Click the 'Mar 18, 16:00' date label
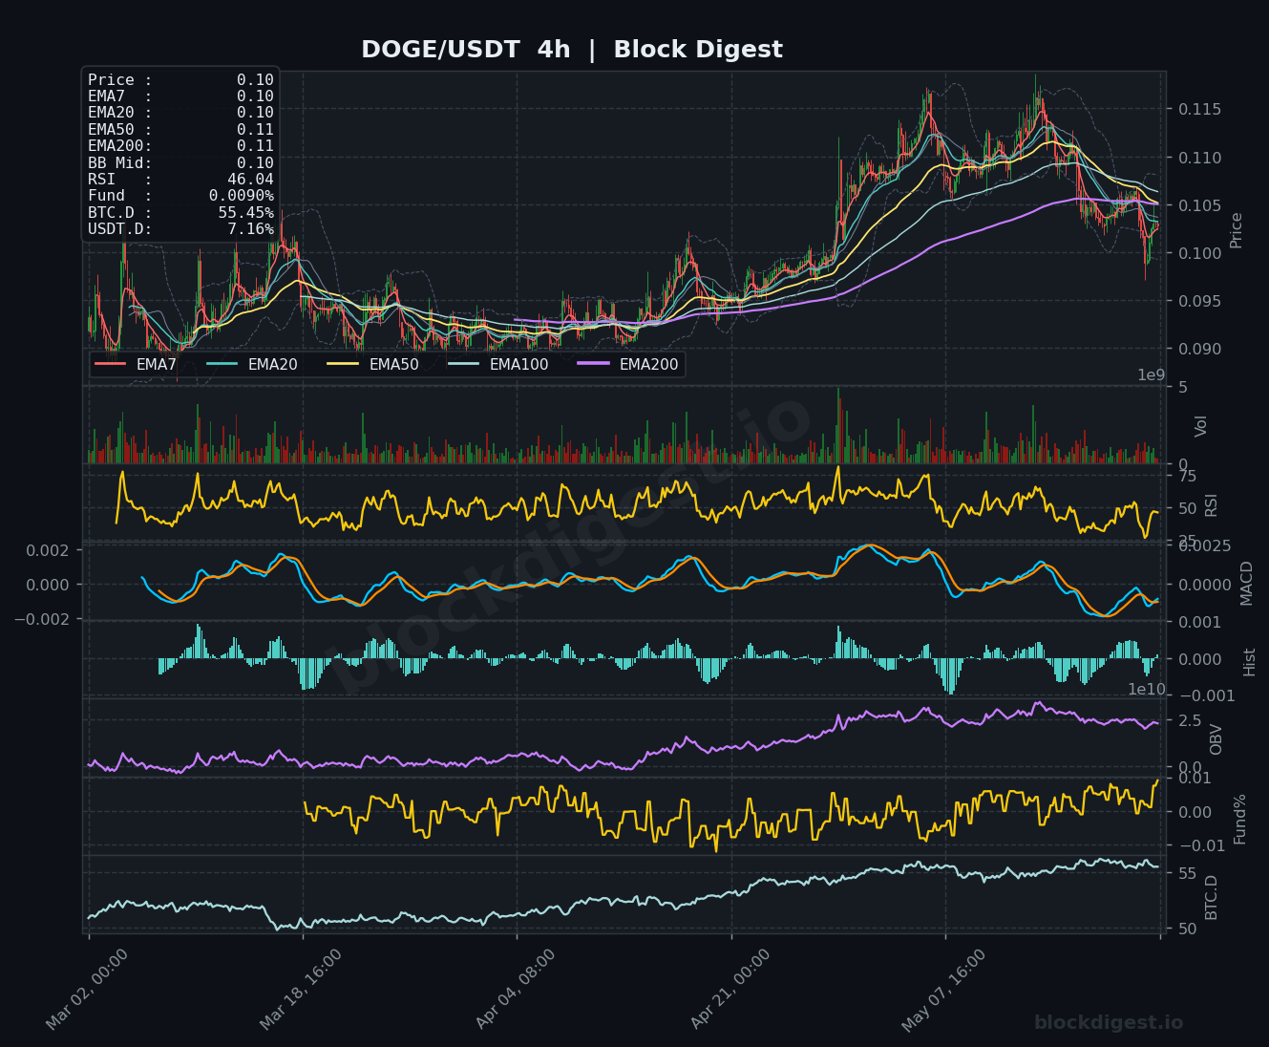Viewport: 1269px width, 1047px height. click(x=301, y=990)
